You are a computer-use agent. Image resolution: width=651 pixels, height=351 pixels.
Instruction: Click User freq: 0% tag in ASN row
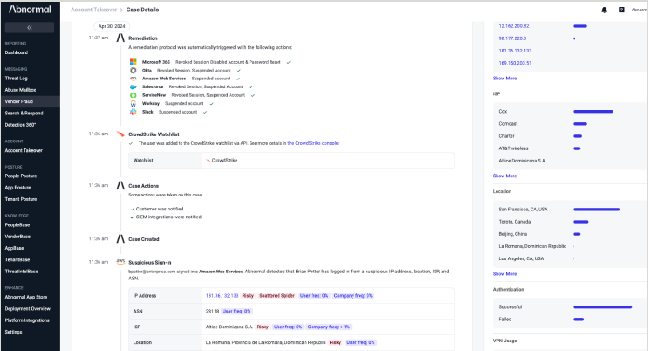click(236, 311)
